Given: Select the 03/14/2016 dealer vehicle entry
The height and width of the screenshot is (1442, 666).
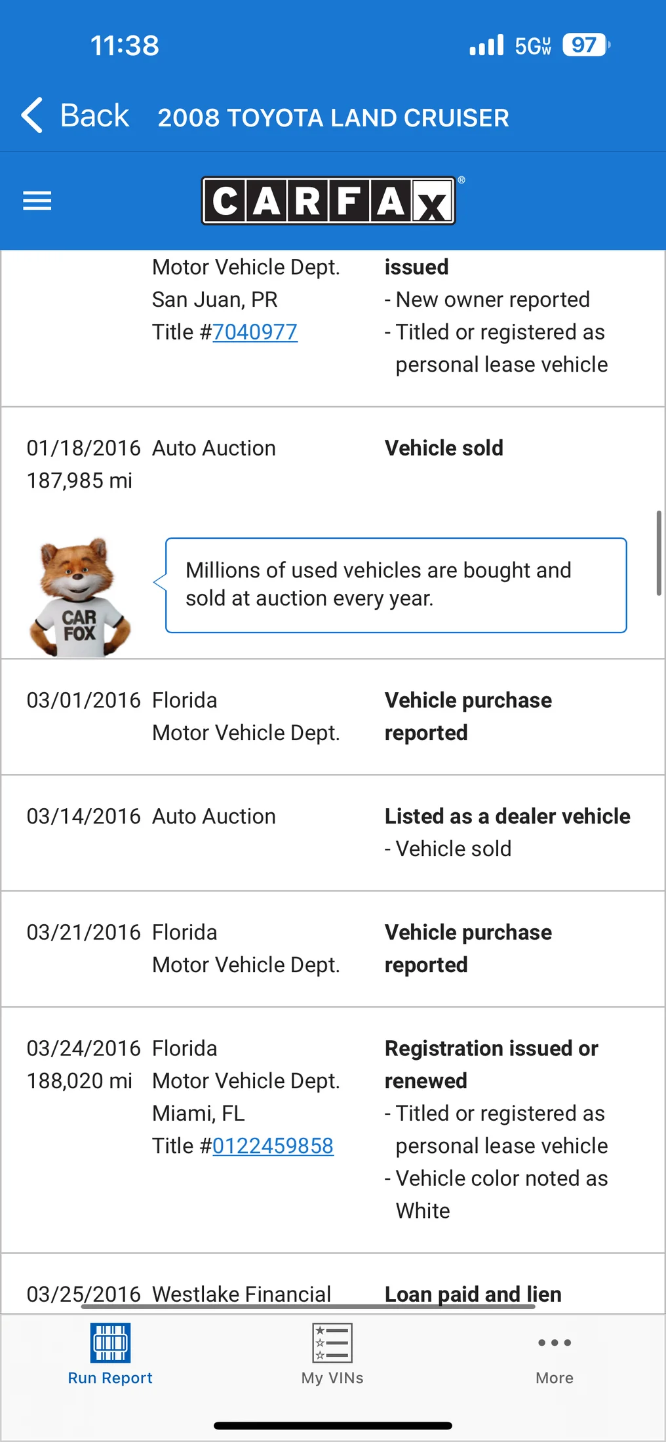Looking at the screenshot, I should [333, 832].
